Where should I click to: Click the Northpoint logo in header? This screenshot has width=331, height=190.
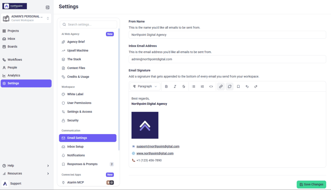click(x=15, y=6)
